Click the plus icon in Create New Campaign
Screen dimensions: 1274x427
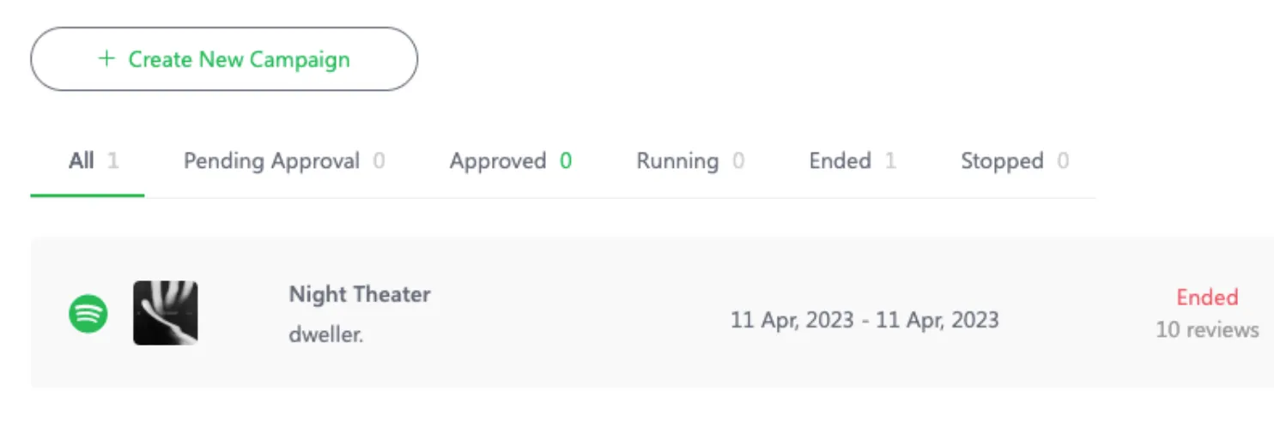pos(106,59)
